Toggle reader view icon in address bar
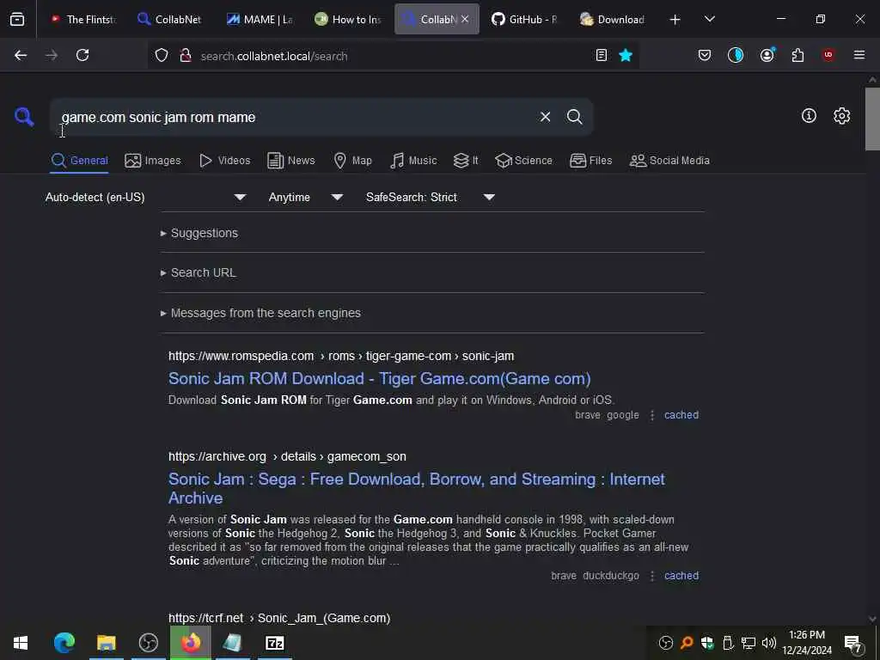Viewport: 880px width, 660px height. 601,55
